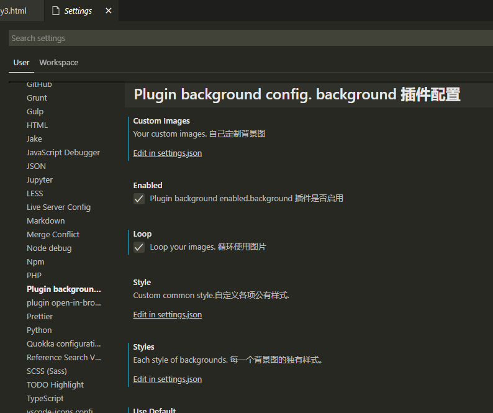493x413 pixels.
Task: Click the file icon on Settings tab
Action: pos(56,11)
